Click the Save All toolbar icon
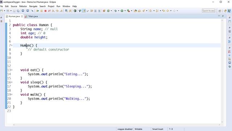 coord(18,11)
